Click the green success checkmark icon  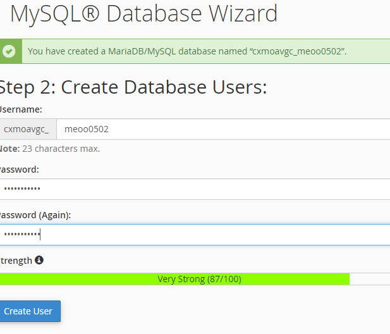[x=9, y=51]
